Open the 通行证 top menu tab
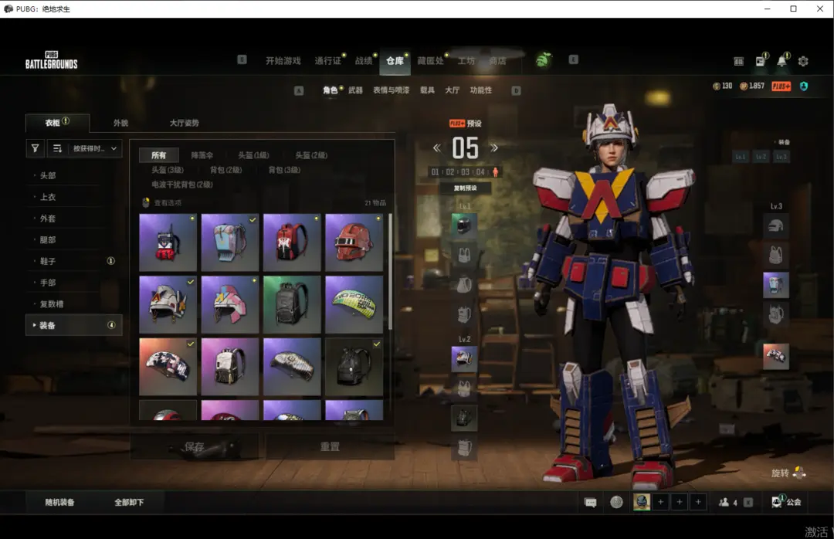Viewport: 834px width, 539px height. coord(327,61)
